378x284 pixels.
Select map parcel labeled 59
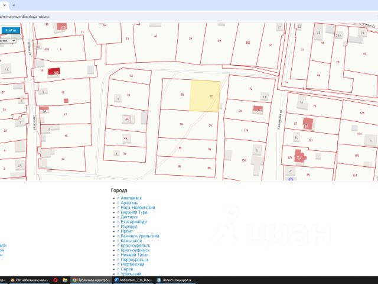click(x=219, y=41)
